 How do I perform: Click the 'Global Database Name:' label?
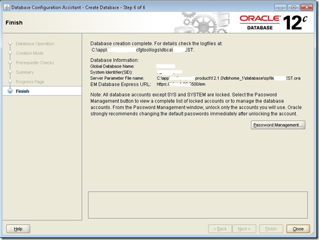[x=112, y=67]
